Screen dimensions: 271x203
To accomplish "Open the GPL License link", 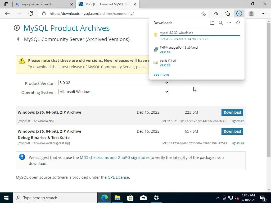I will pos(118,177).
